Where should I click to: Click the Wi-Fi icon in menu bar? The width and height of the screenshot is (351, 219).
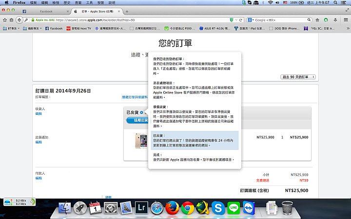[271, 2]
